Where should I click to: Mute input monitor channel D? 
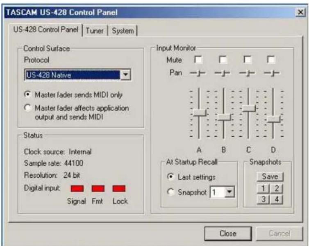(271, 59)
